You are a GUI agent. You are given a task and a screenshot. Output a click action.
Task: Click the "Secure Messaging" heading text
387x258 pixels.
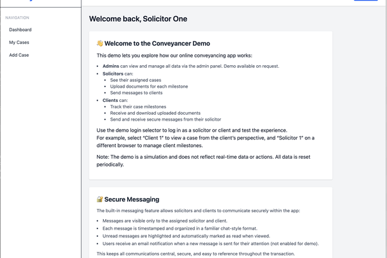132,199
